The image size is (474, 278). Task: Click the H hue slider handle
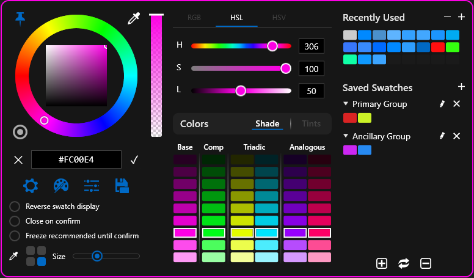click(x=272, y=46)
